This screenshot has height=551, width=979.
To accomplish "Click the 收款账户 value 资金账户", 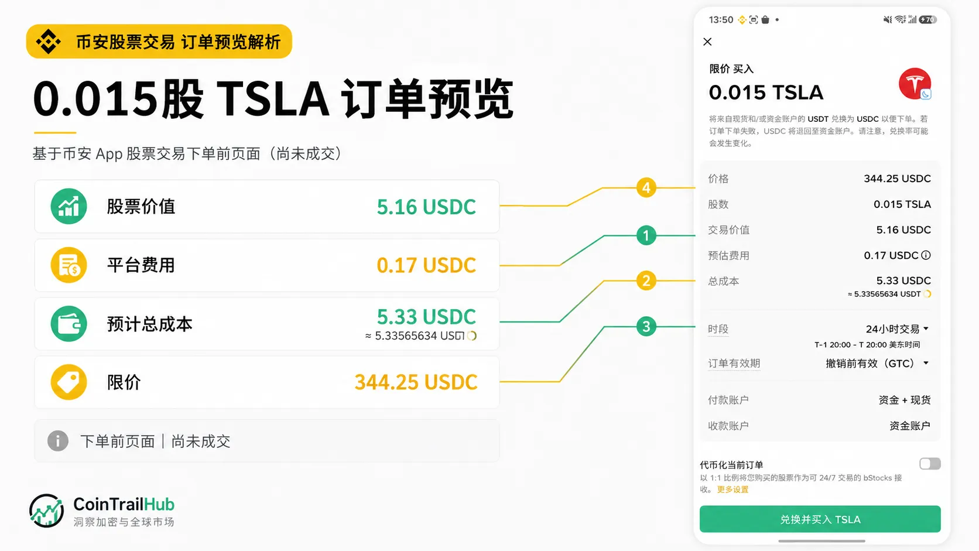I will pos(910,426).
